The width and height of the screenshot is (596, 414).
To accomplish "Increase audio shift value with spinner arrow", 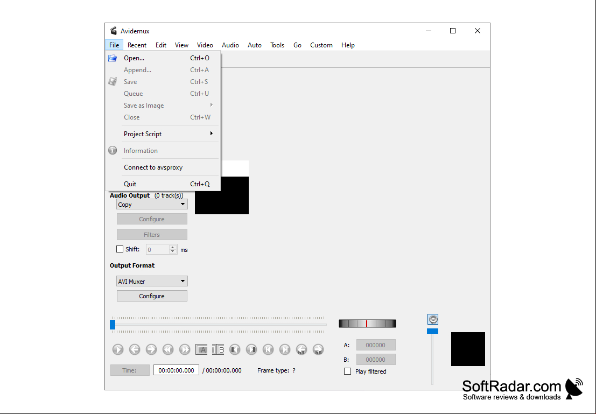I will 173,247.
